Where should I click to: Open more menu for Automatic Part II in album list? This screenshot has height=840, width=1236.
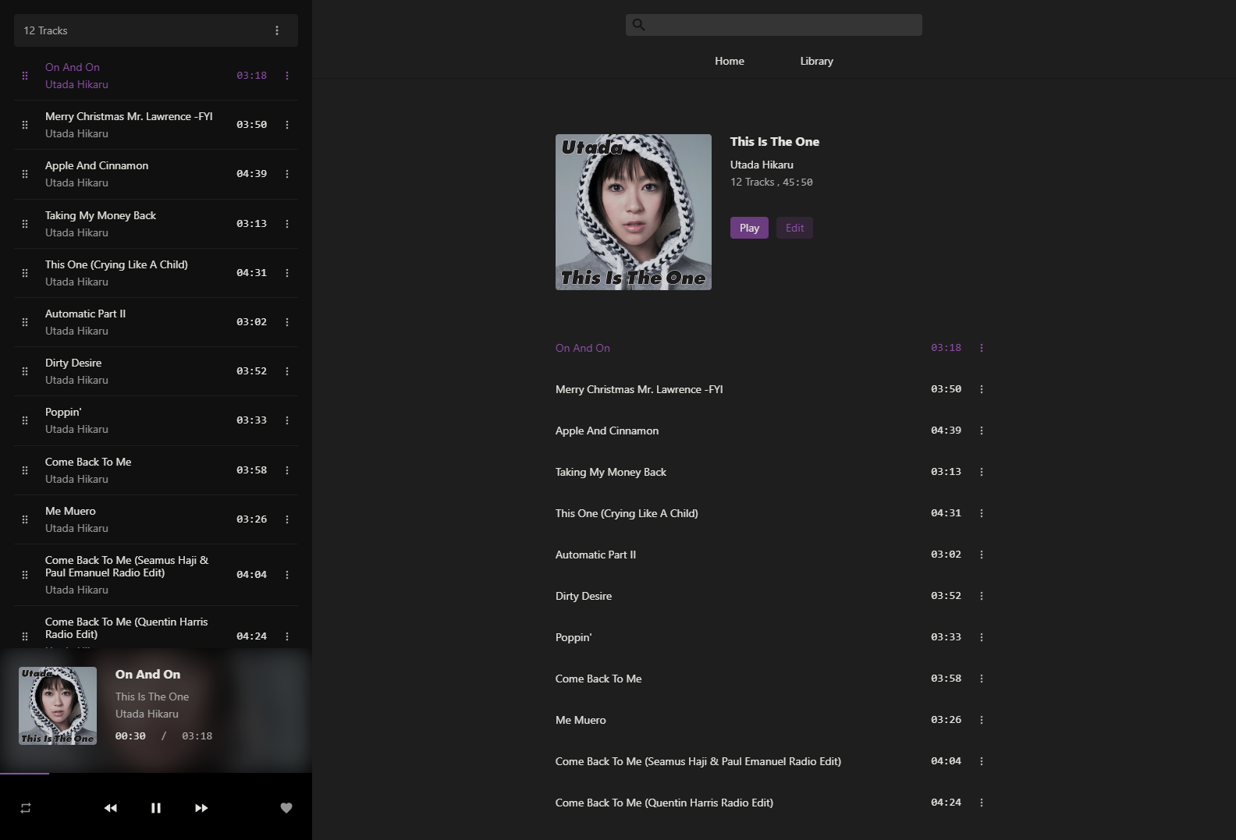point(982,555)
